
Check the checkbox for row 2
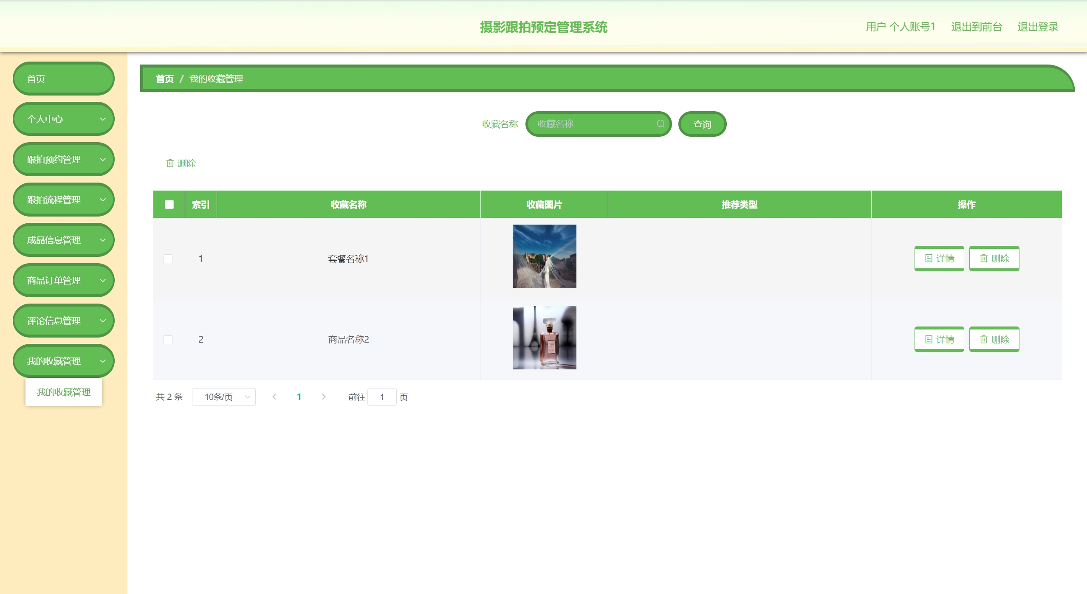tap(168, 340)
